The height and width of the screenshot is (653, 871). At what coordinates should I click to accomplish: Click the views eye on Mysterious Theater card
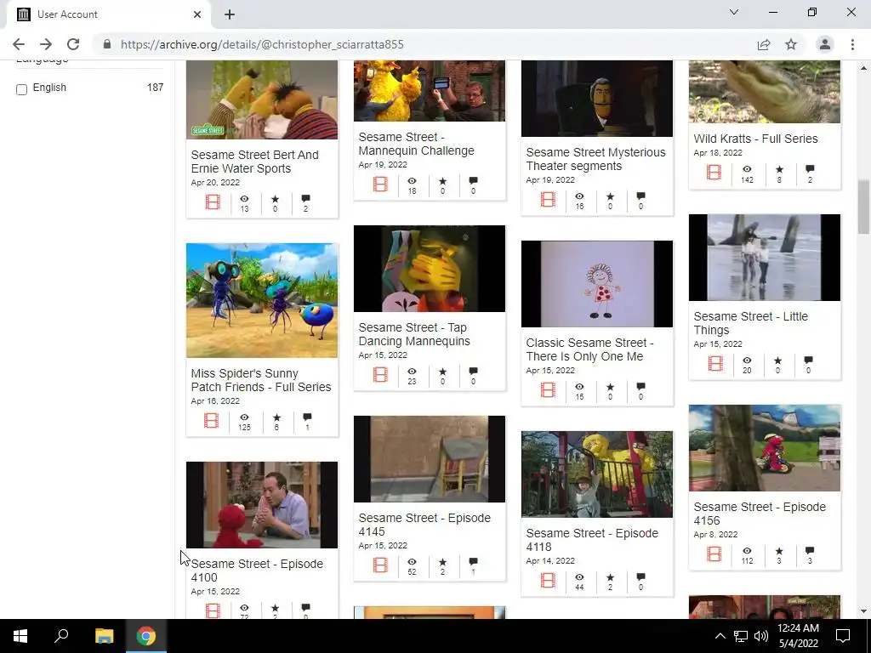pos(579,196)
